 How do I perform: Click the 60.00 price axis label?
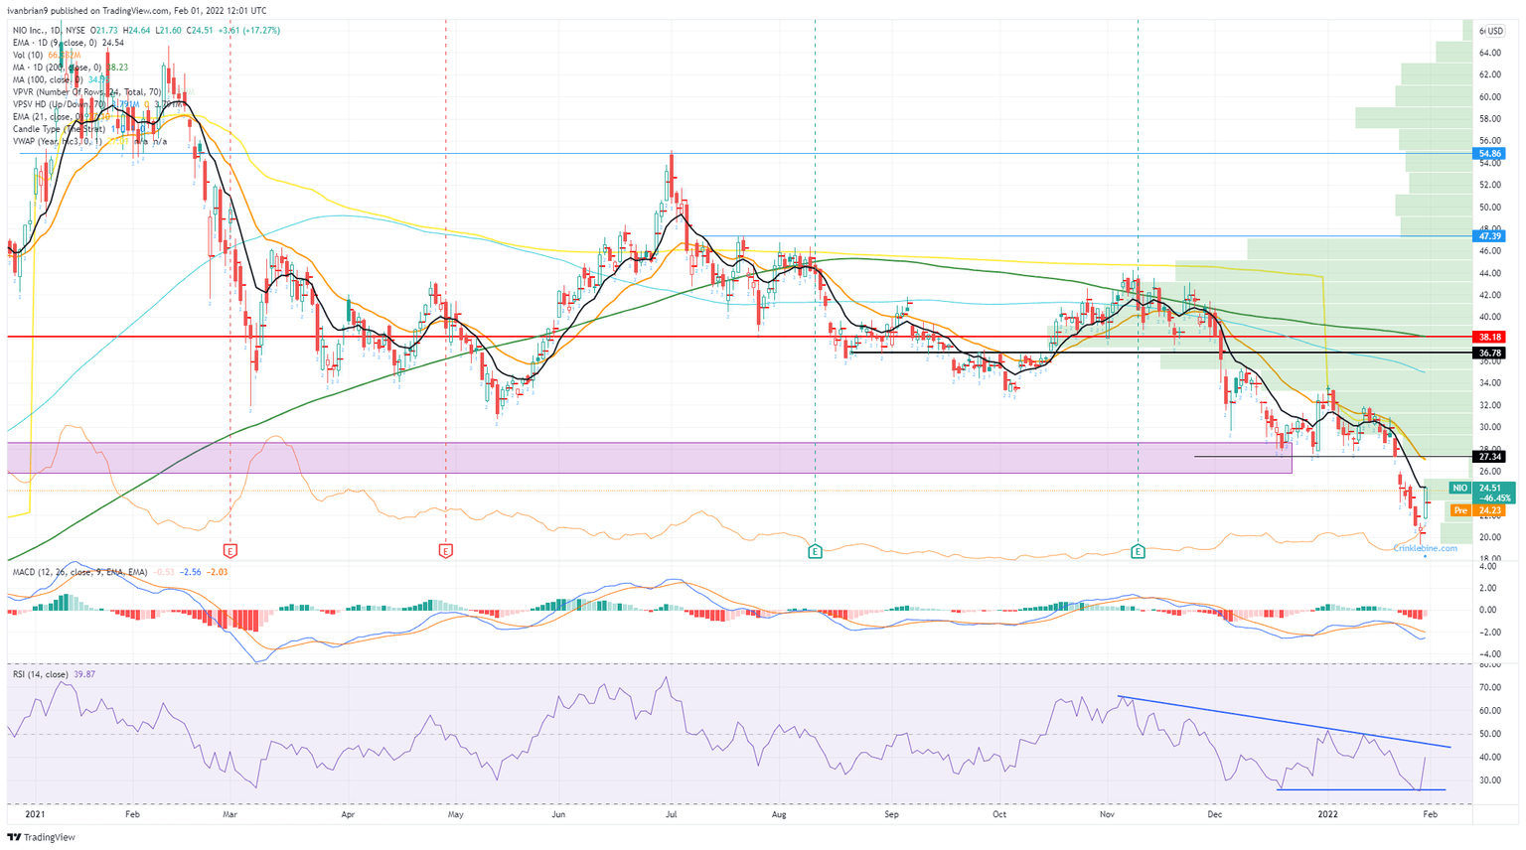[1489, 97]
